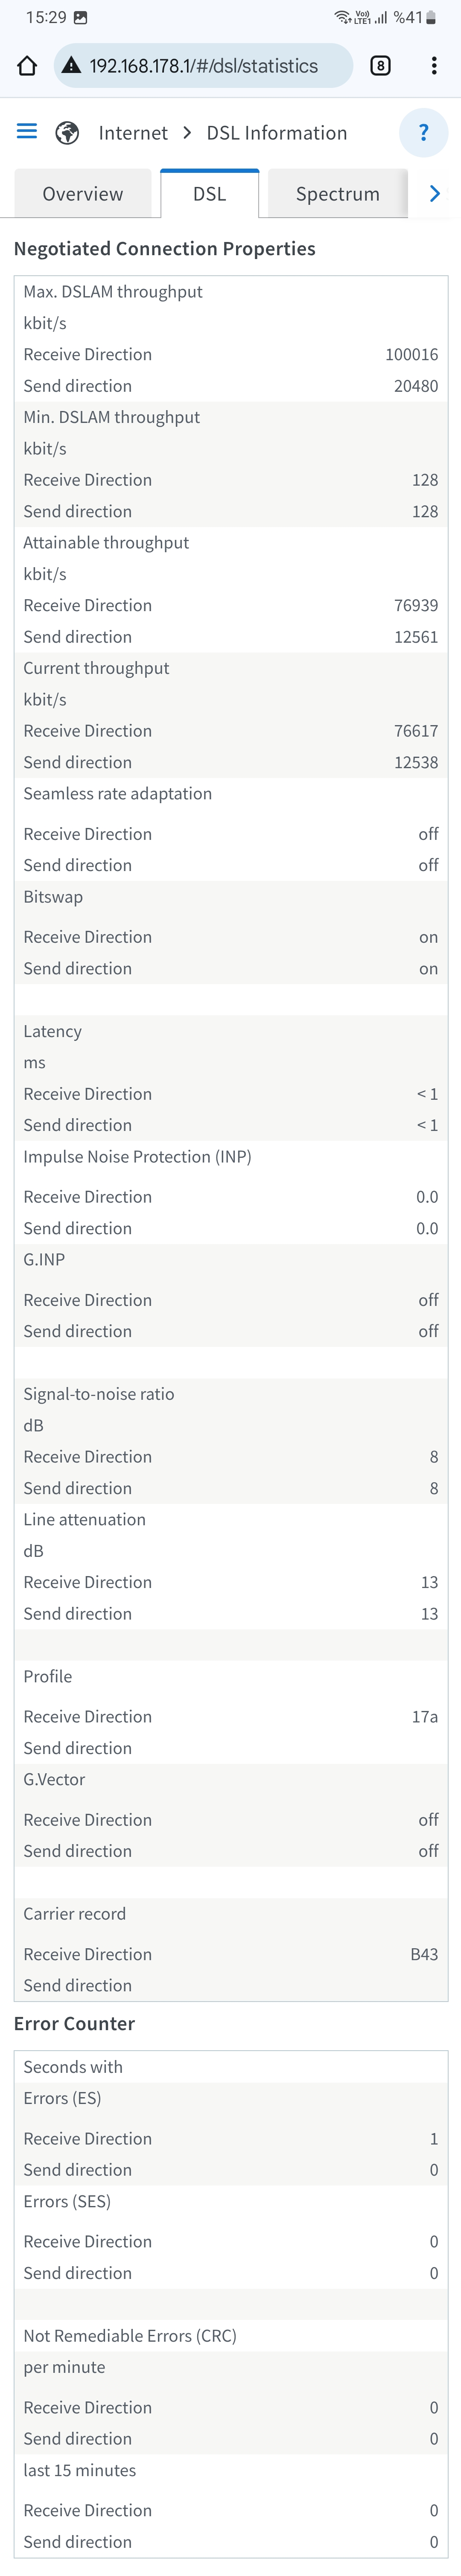Click the DSL Information breadcrumb

click(277, 133)
